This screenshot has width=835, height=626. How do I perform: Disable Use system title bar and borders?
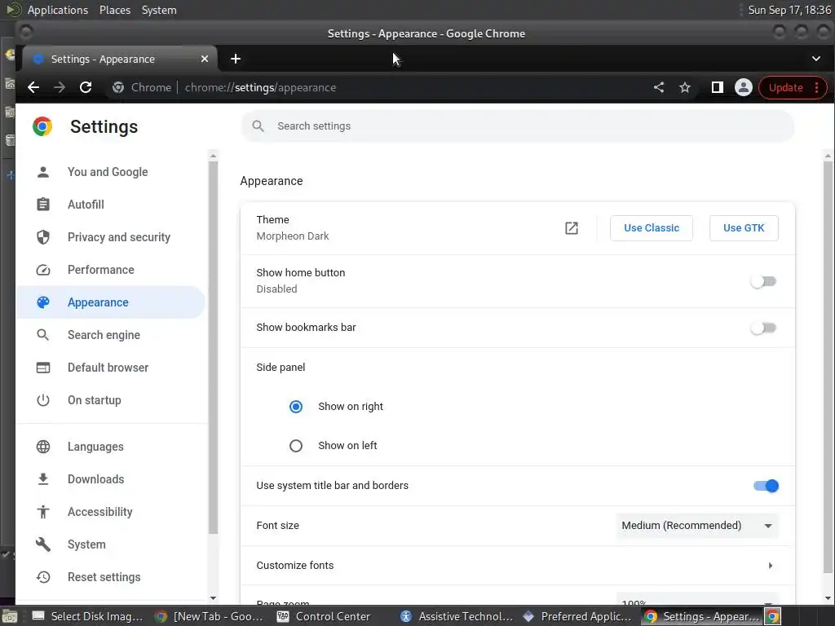[x=766, y=486]
